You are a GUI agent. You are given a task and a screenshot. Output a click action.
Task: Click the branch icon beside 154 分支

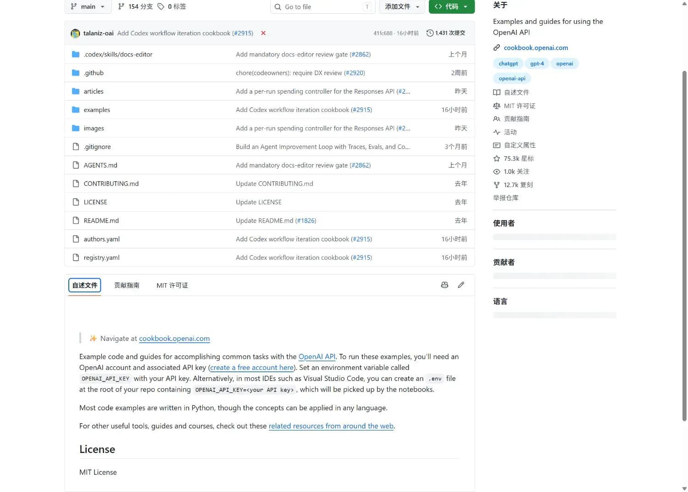point(121,6)
